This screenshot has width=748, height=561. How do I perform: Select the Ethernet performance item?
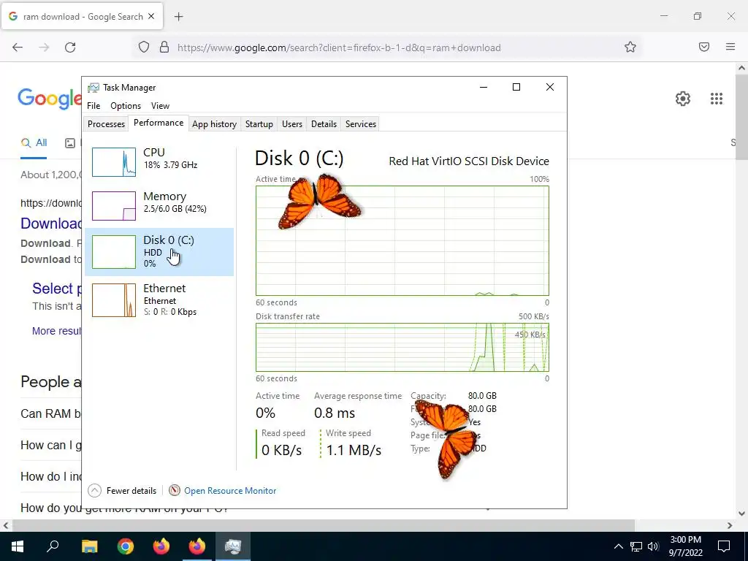159,300
